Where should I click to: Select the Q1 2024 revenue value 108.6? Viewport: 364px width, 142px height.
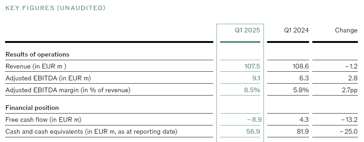(301, 66)
